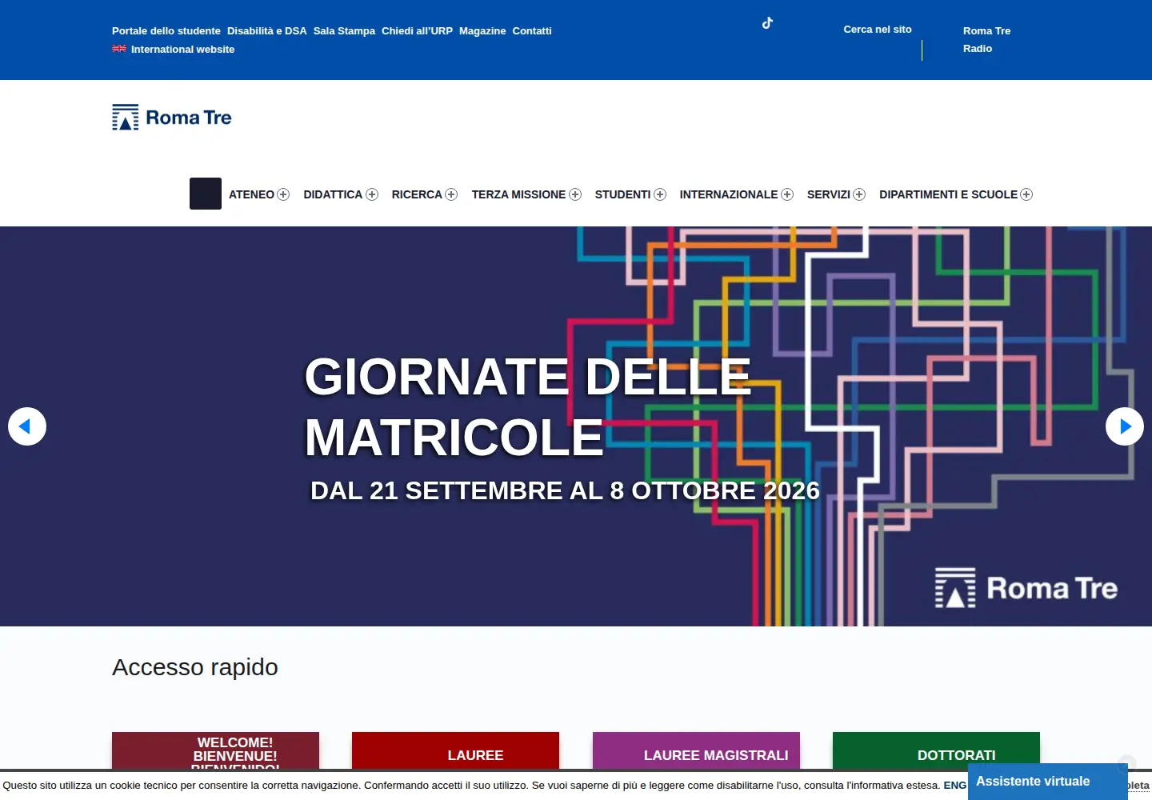Viewport: 1152px width, 800px height.
Task: Open the Contatti link
Action: [532, 31]
